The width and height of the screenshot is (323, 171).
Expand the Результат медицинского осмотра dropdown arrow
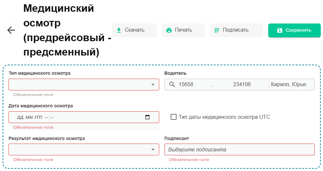pos(153,149)
